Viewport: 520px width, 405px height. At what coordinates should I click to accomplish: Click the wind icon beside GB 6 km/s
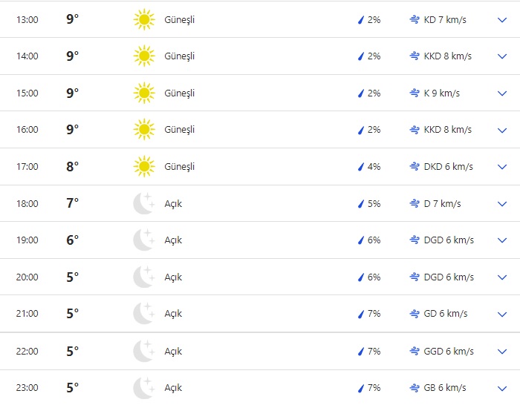click(415, 388)
